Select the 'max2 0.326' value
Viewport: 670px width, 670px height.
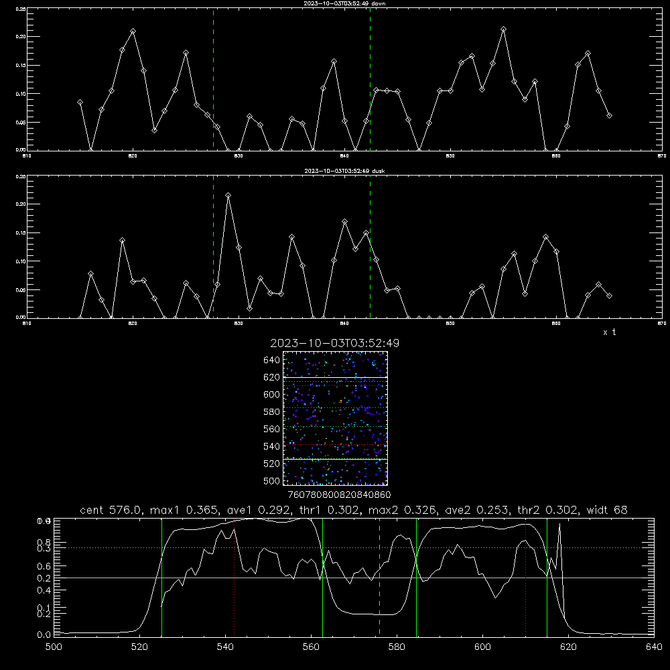tap(402, 510)
